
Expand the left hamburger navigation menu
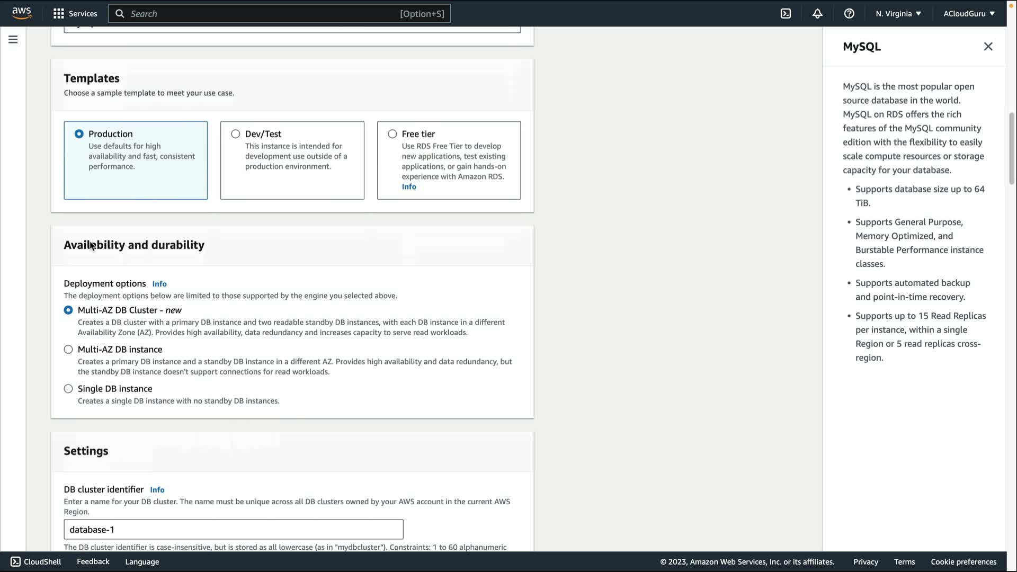tap(13, 40)
